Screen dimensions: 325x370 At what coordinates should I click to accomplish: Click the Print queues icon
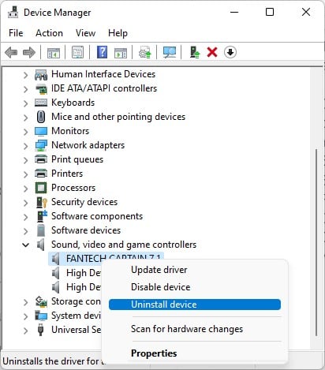pos(41,159)
